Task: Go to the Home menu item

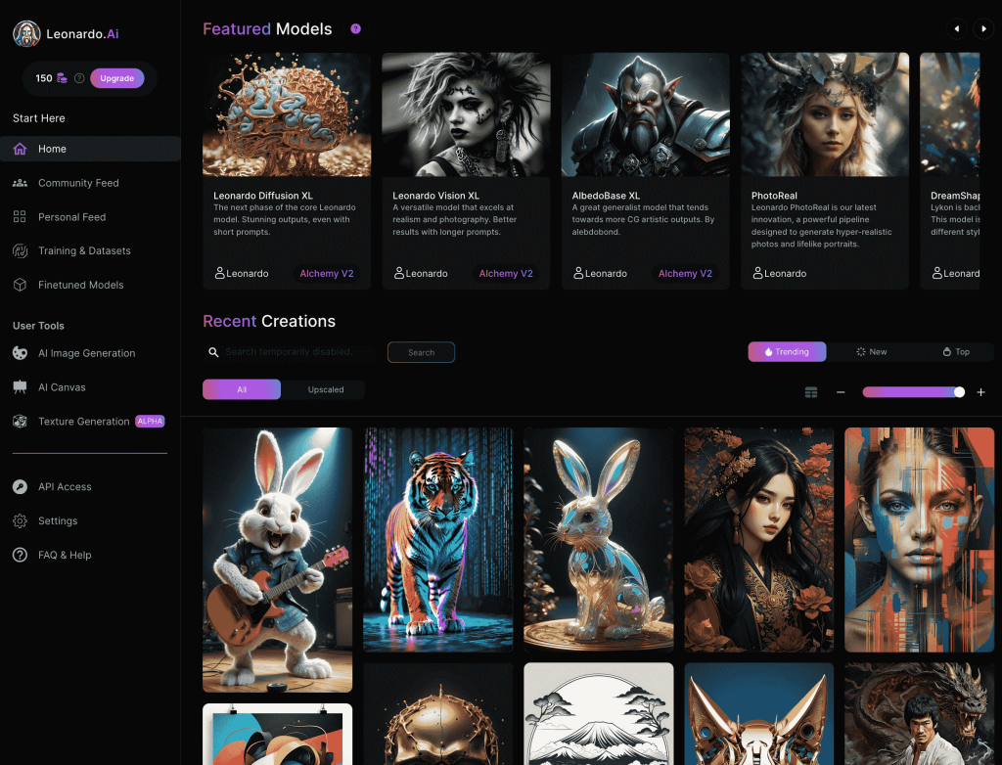Action: pos(90,149)
